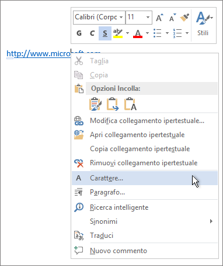Choose Copia in the context menu
This screenshot has height=266, width=223.
[99, 75]
